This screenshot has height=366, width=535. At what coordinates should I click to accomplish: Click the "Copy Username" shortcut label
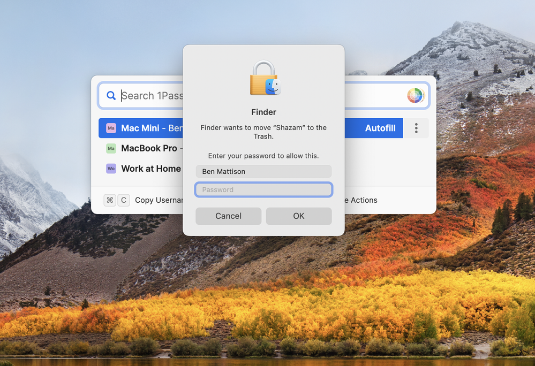click(x=159, y=200)
